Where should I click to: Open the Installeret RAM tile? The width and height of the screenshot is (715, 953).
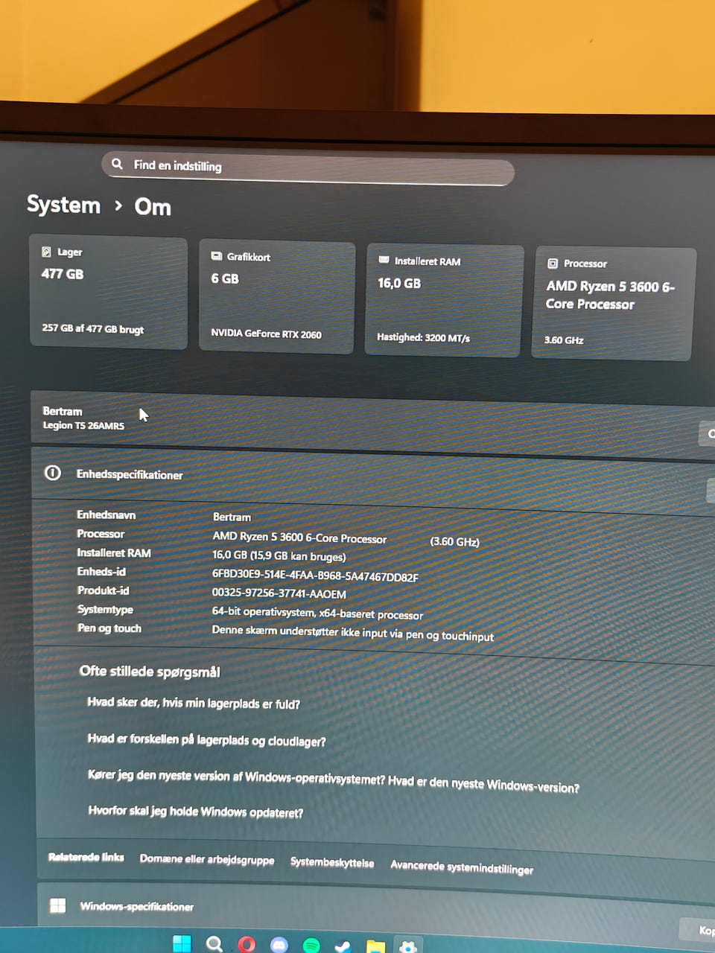(x=444, y=301)
